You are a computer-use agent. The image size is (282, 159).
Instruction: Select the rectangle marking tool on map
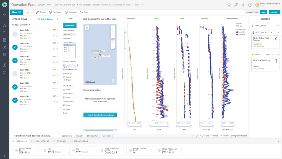pos(113,47)
